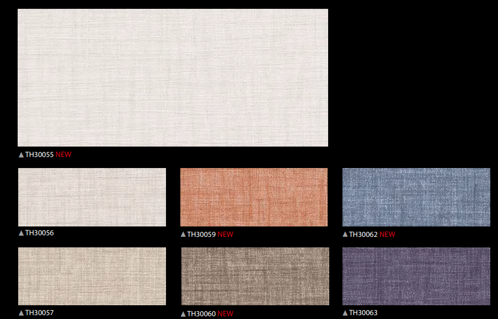
Task: Click the TH30059 product code label
Action: tap(201, 234)
